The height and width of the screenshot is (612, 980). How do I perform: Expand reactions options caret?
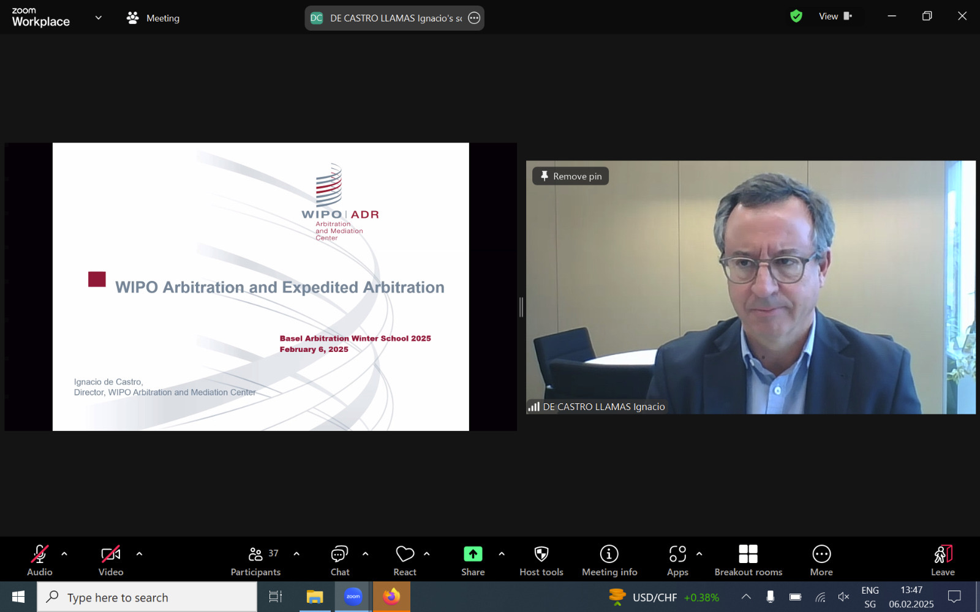click(427, 554)
